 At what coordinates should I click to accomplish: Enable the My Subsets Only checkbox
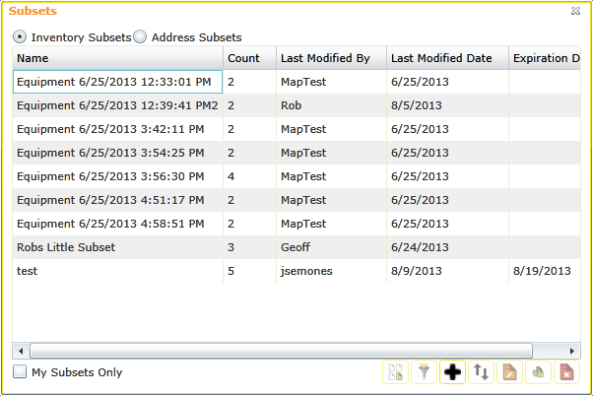[20, 371]
